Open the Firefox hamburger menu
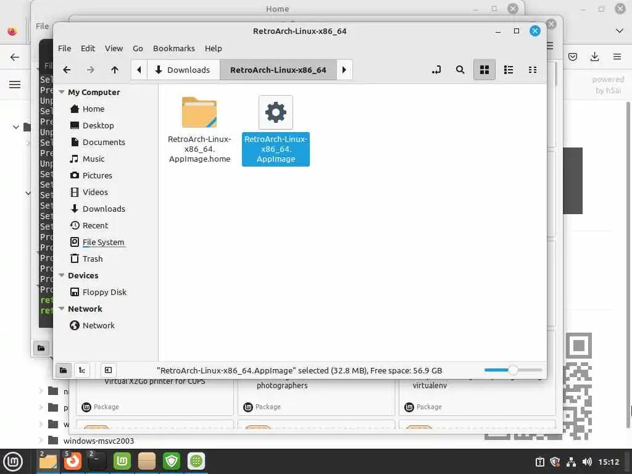 (617, 57)
